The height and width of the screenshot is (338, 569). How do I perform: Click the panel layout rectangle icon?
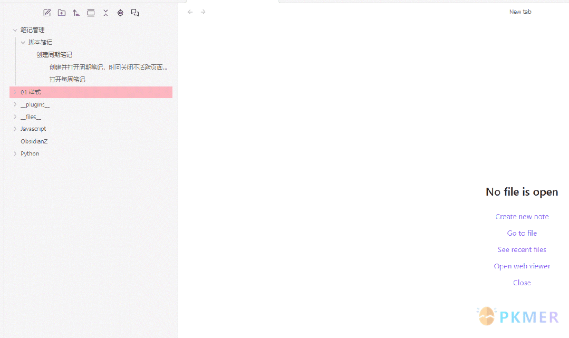coord(91,13)
